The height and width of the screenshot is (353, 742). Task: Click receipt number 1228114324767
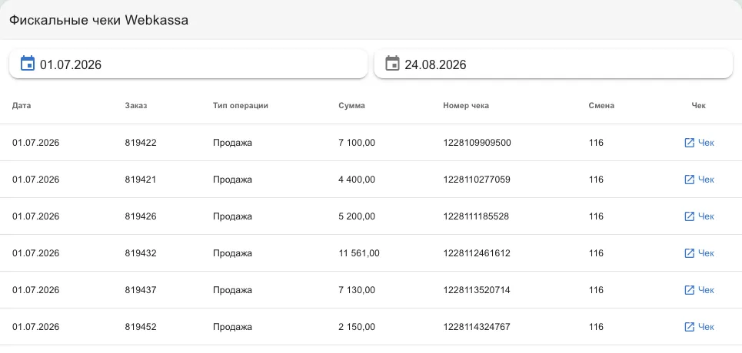[x=477, y=327]
